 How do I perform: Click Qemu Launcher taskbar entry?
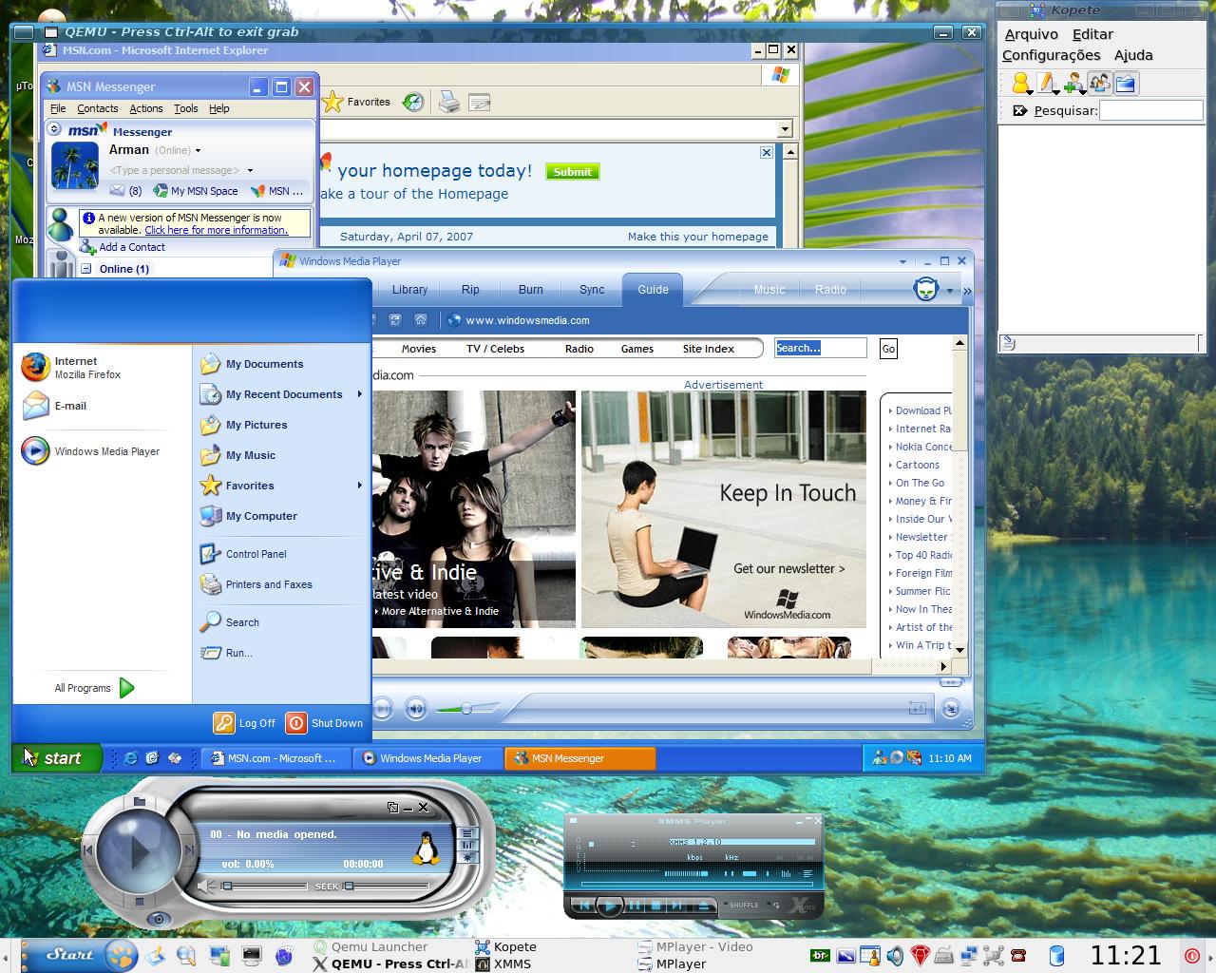click(x=370, y=947)
